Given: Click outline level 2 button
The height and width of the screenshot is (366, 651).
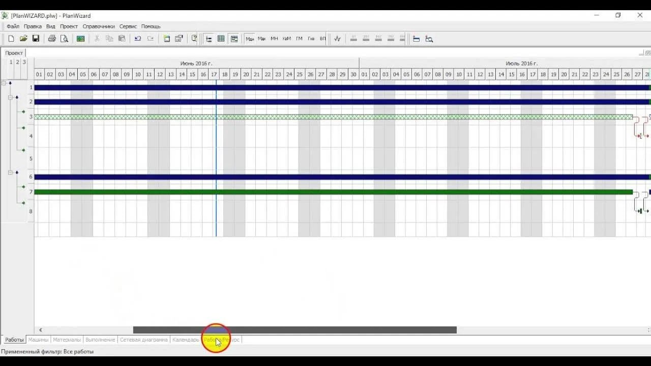Looking at the screenshot, I should pos(16,62).
